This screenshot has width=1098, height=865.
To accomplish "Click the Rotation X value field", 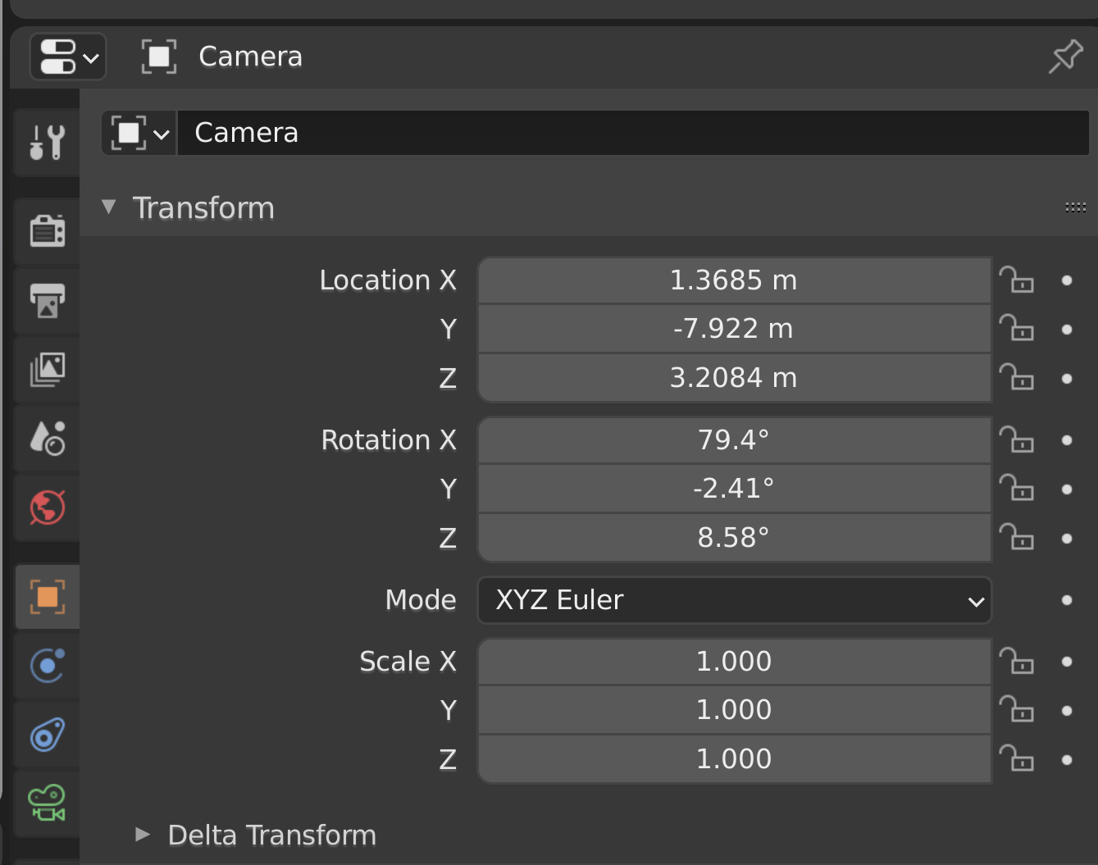I will coord(735,440).
